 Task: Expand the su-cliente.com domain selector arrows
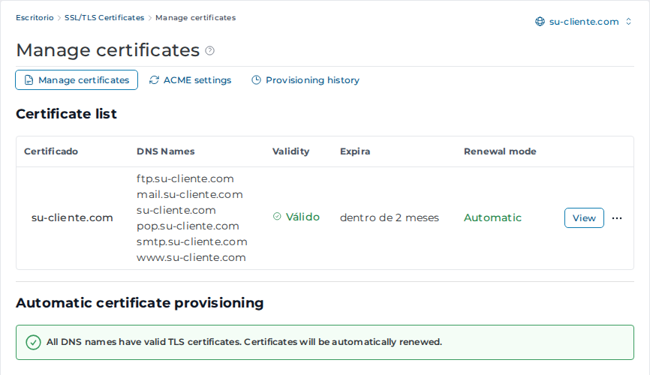tap(628, 22)
